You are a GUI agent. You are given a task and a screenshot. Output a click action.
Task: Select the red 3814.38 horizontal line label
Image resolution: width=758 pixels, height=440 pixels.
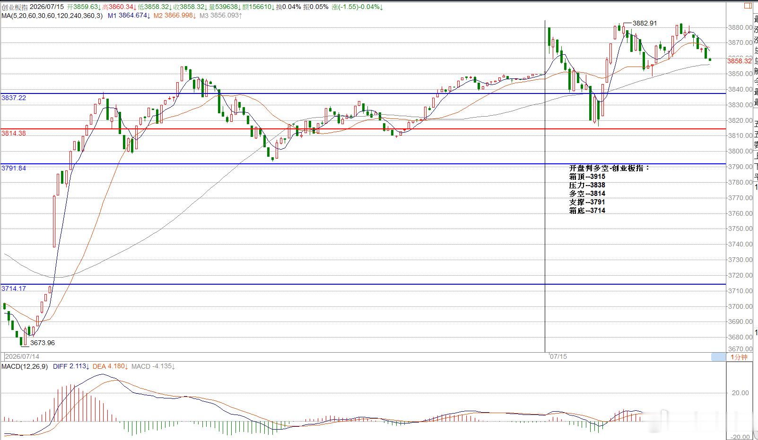coord(14,134)
